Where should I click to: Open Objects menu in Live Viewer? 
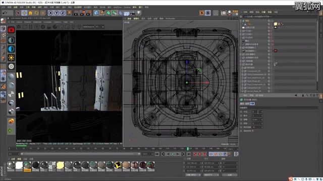point(28,22)
